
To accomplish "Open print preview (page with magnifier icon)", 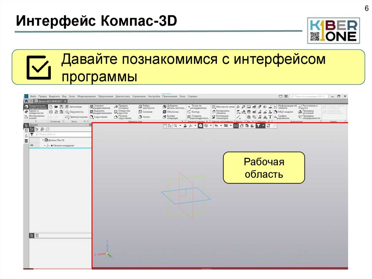I will click(x=56, y=112).
